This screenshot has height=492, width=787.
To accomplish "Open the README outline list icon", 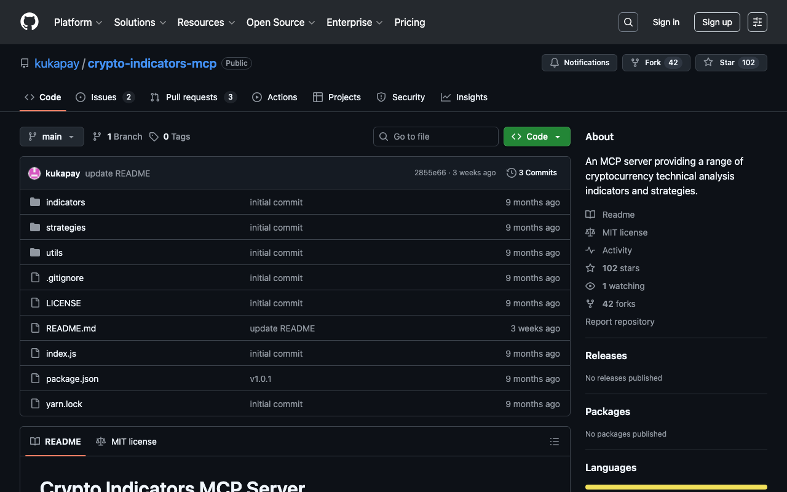I will [554, 442].
